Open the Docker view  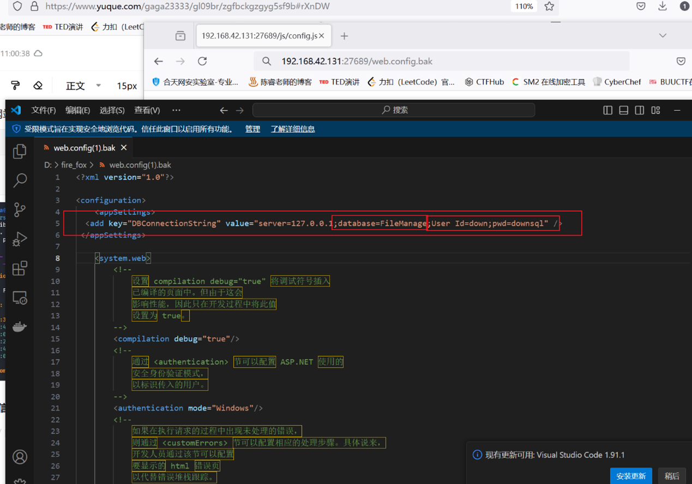pos(20,326)
